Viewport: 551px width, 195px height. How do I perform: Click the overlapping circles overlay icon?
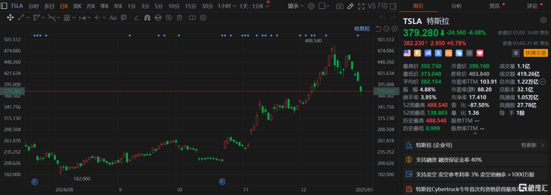pos(192,18)
